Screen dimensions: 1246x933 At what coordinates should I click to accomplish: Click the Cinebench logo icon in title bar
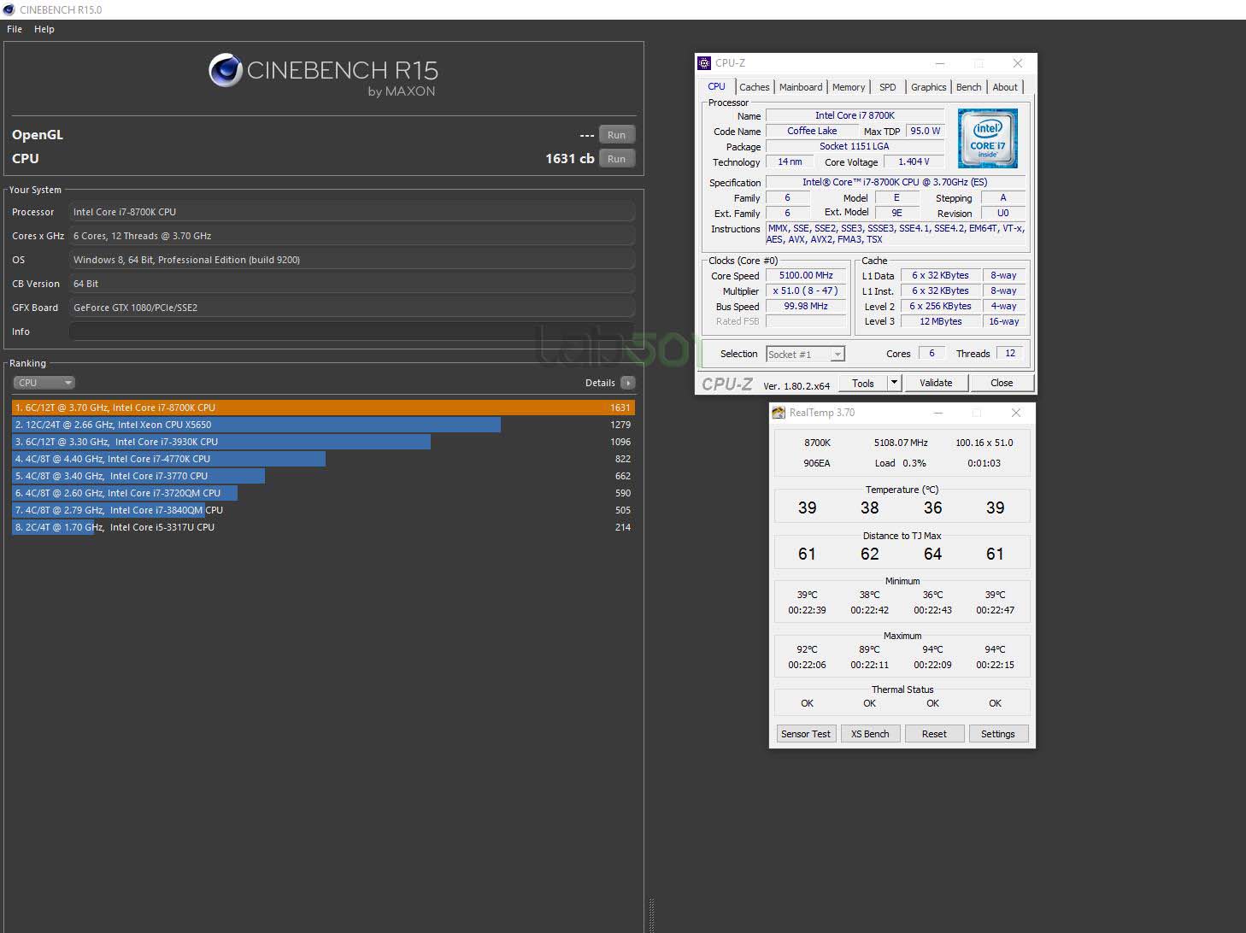pos(9,9)
